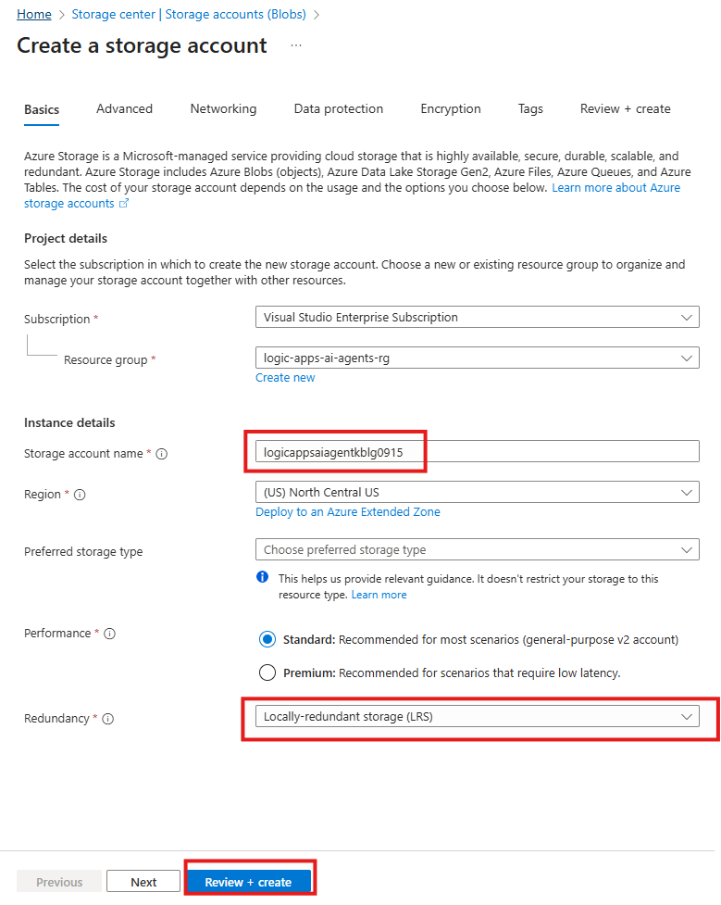The height and width of the screenshot is (905, 721).
Task: Click info icon beside Storage account name
Action: pyautogui.click(x=162, y=454)
